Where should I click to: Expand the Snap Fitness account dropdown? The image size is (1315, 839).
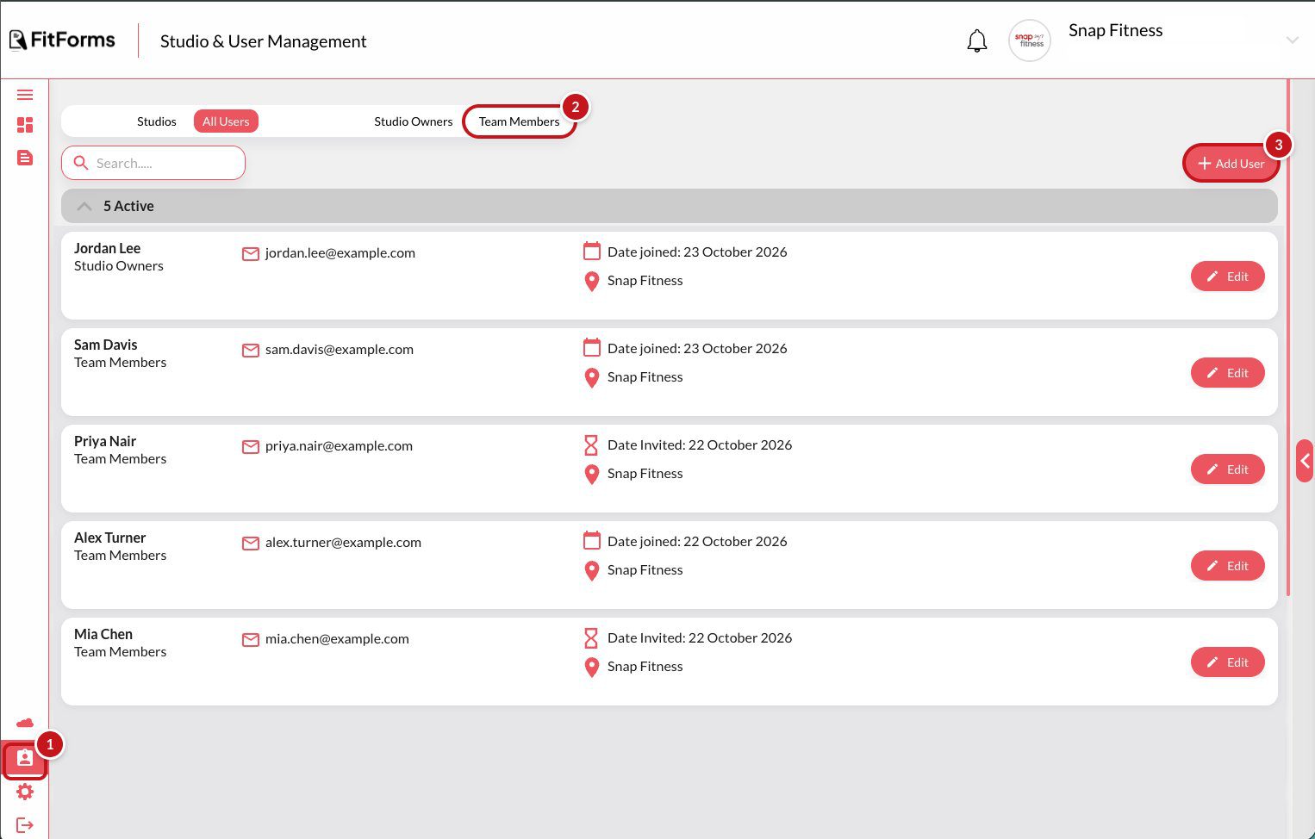click(1292, 40)
